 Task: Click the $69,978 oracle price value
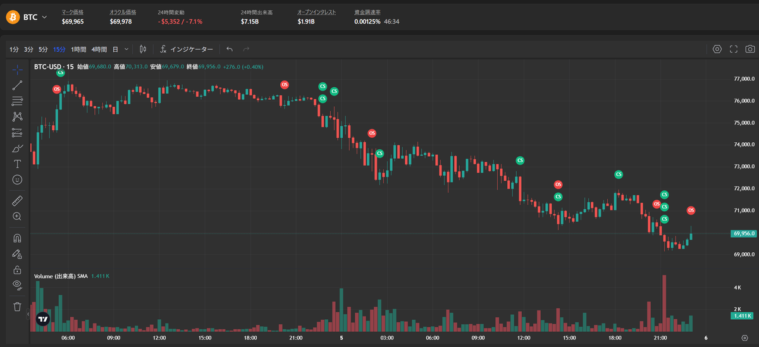121,21
